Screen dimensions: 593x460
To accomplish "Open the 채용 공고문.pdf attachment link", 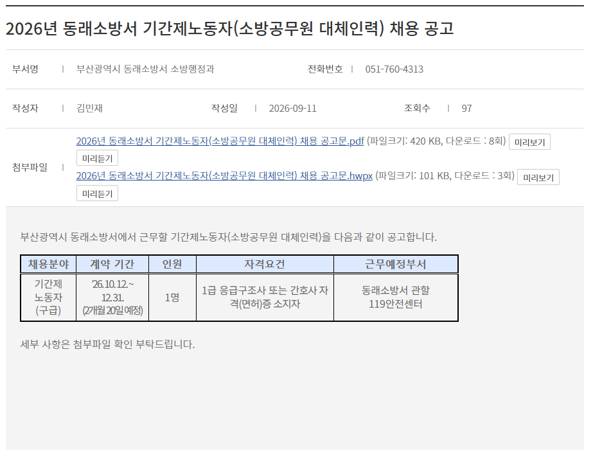I will pos(220,141).
